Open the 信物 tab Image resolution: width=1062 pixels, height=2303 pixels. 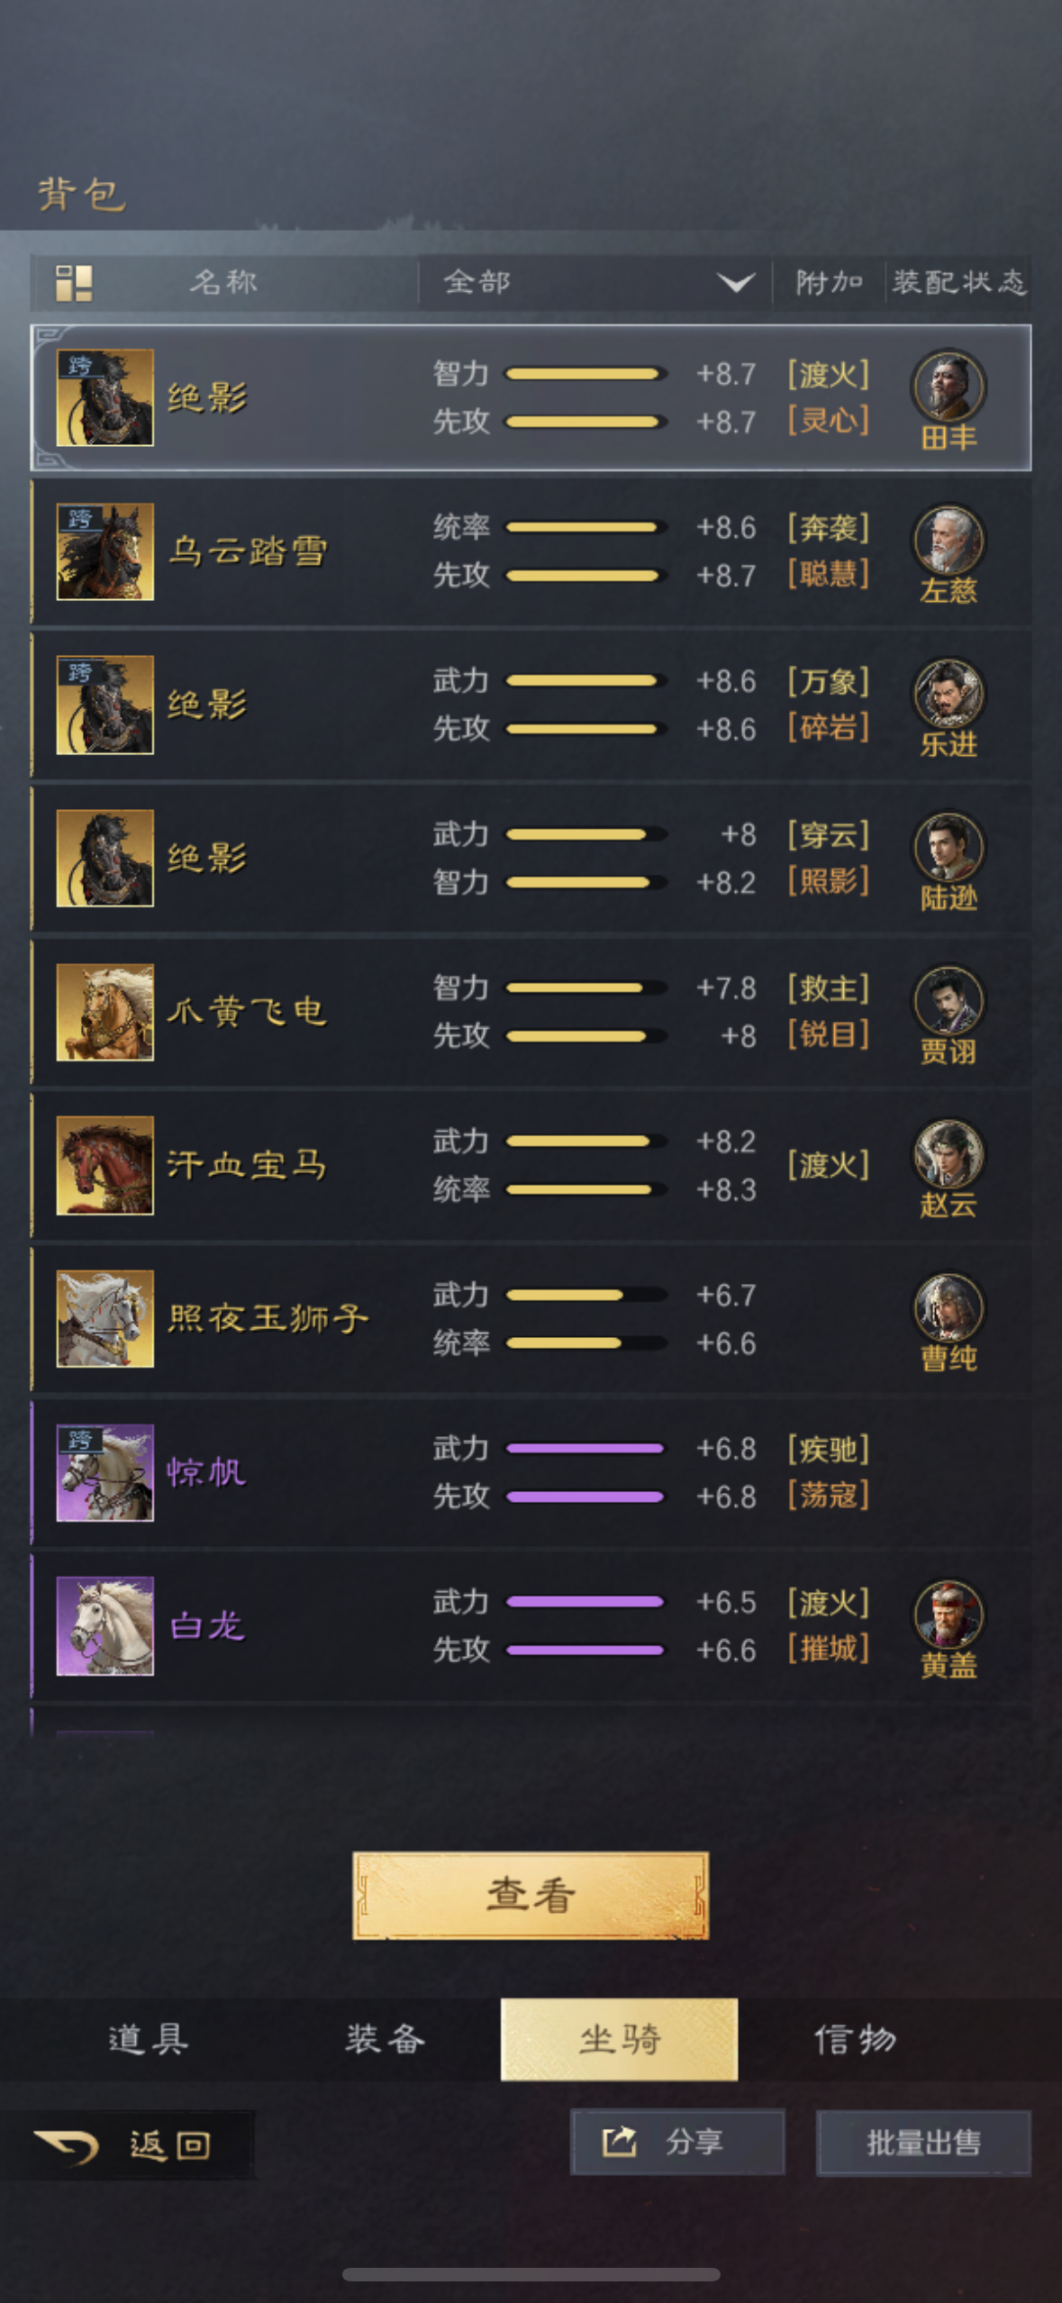[x=855, y=2039]
